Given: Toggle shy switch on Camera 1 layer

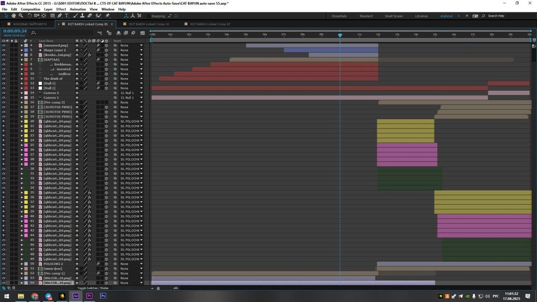Looking at the screenshot, I should [x=77, y=98].
